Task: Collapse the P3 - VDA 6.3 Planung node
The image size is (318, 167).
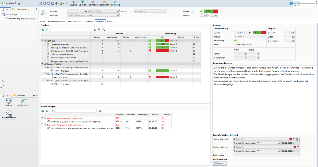Action: pos(45,67)
